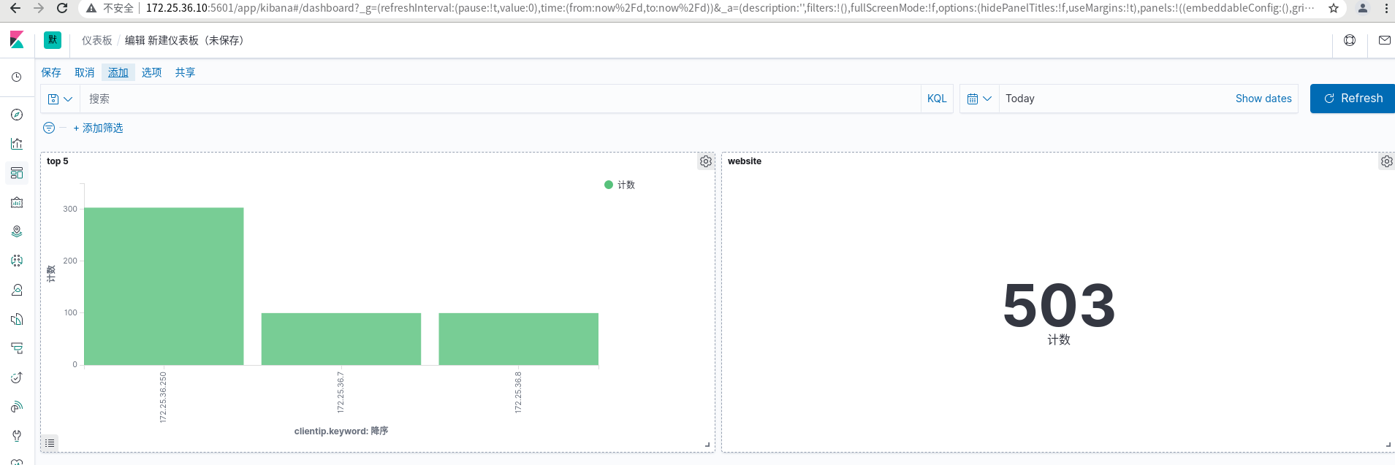Reload the browser page
The width and height of the screenshot is (1395, 465).
coord(62,8)
